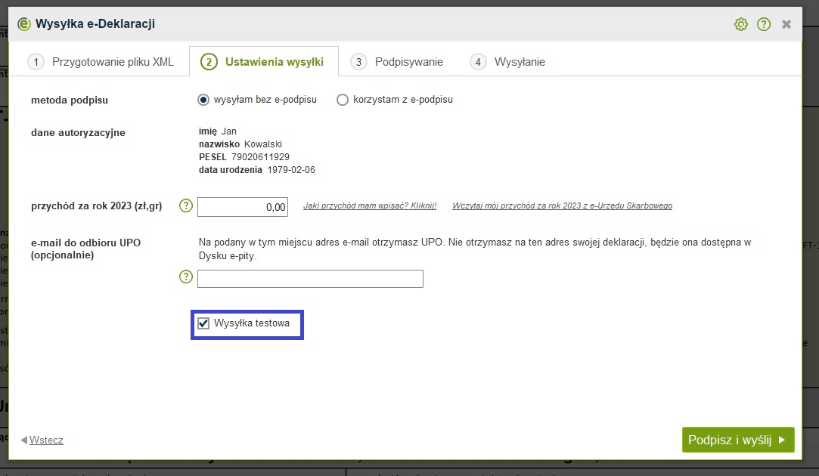Open 'Jaki przychód mam wpisać?' link
819x476 pixels.
[x=370, y=206]
